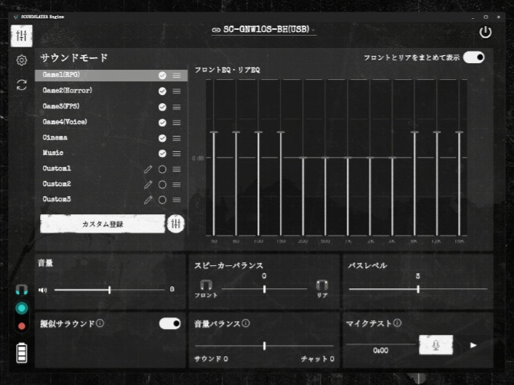Grab the reorder handle for Game1(RPG)
The width and height of the screenshot is (514, 385).
tap(177, 76)
